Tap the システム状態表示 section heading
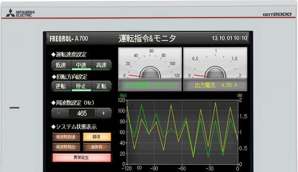Image resolution: width=298 pixels, height=172 pixels. click(74, 127)
